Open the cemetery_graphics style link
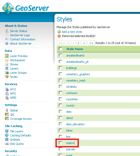140x156 pixels. [x=78, y=74]
